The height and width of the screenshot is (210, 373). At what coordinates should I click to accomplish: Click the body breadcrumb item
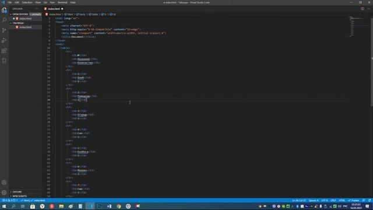(81, 14)
